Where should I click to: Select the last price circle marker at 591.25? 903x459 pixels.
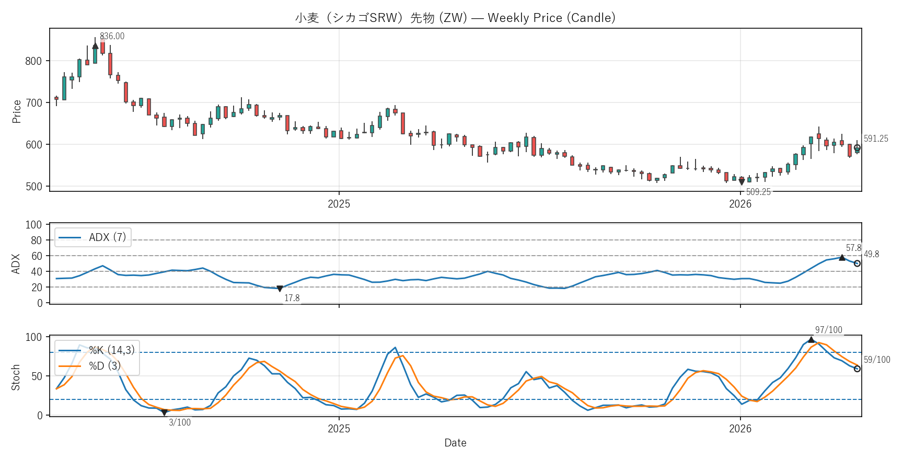pyautogui.click(x=857, y=148)
